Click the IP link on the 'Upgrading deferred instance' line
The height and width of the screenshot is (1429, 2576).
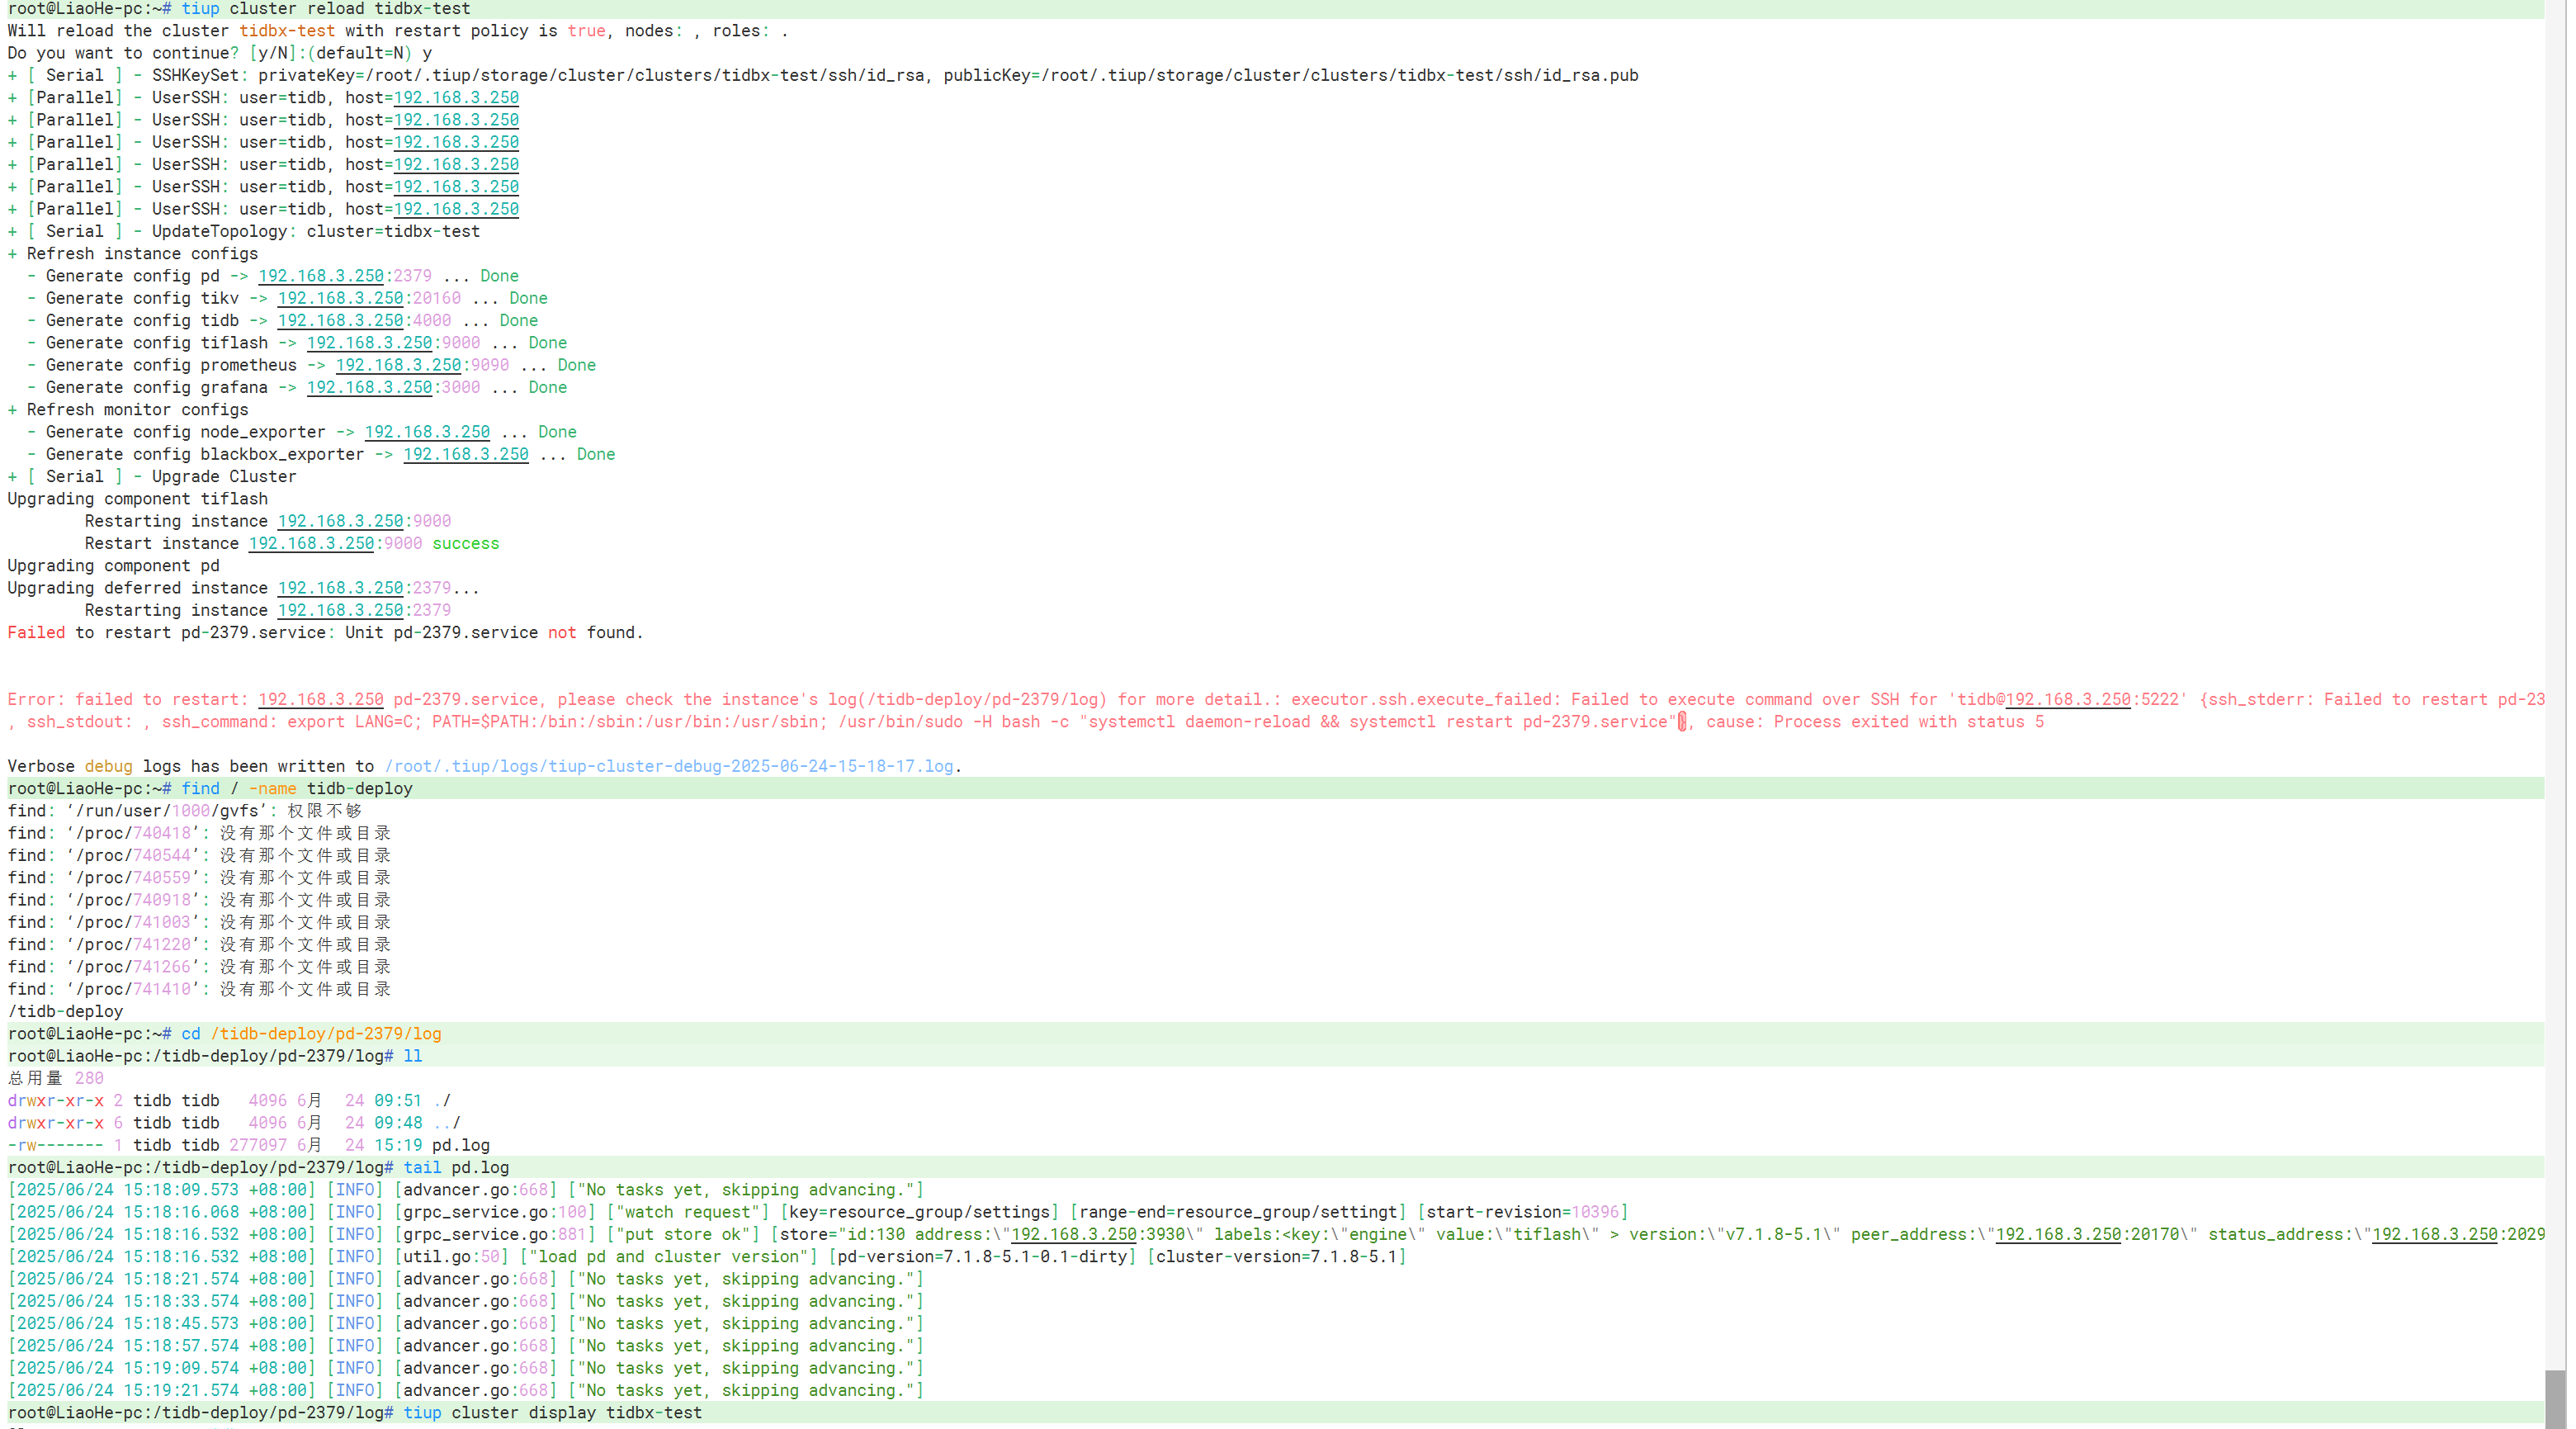click(340, 588)
